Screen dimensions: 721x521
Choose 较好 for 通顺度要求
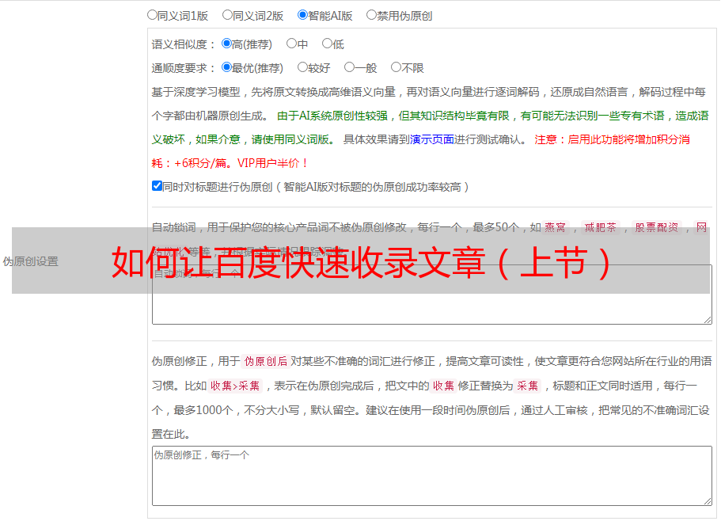[x=302, y=67]
